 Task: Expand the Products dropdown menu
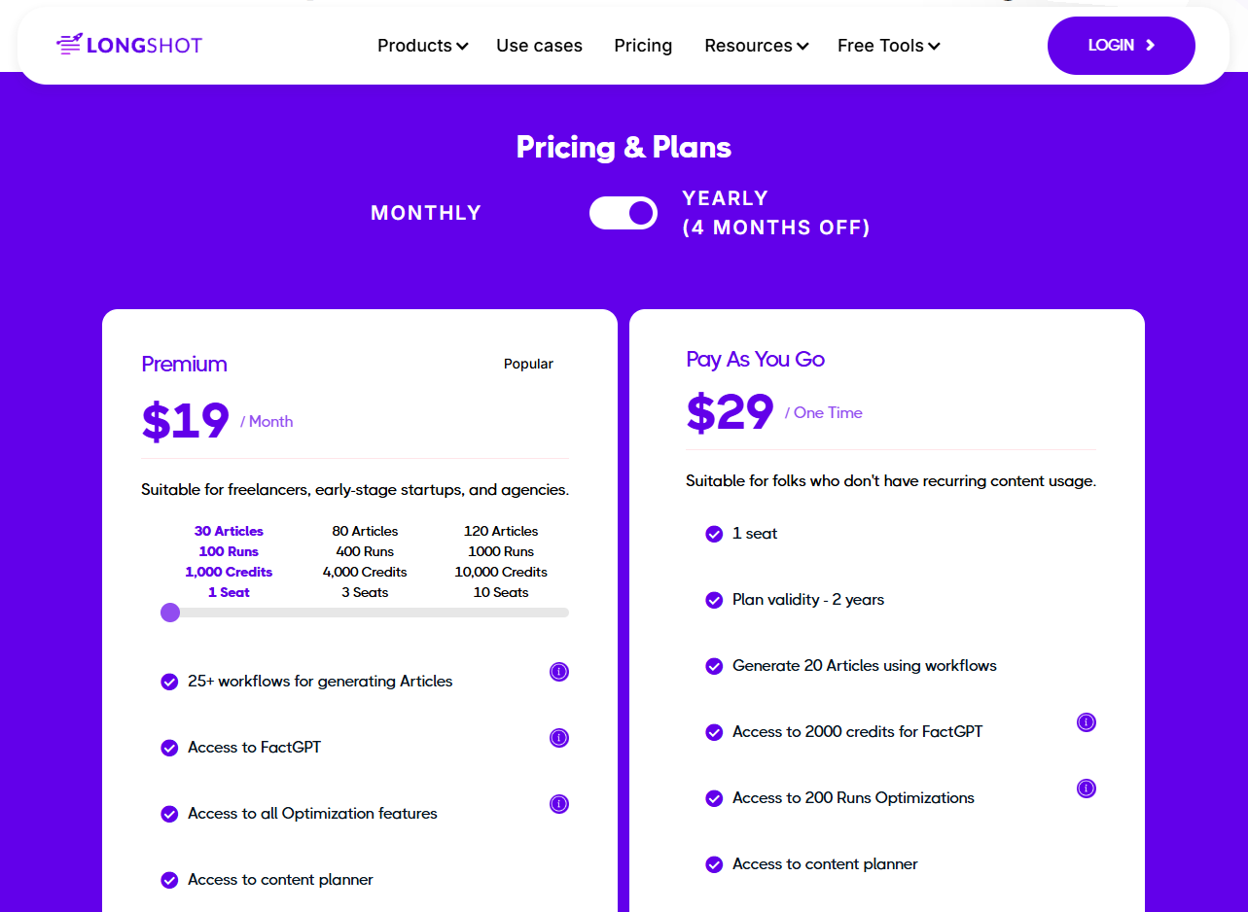[x=422, y=46]
